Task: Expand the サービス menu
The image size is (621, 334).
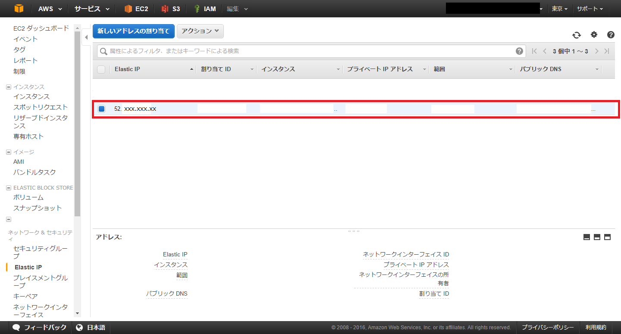Action: (91, 9)
